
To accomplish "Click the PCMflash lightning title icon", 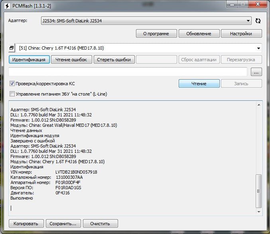I will pyautogui.click(x=7, y=6).
